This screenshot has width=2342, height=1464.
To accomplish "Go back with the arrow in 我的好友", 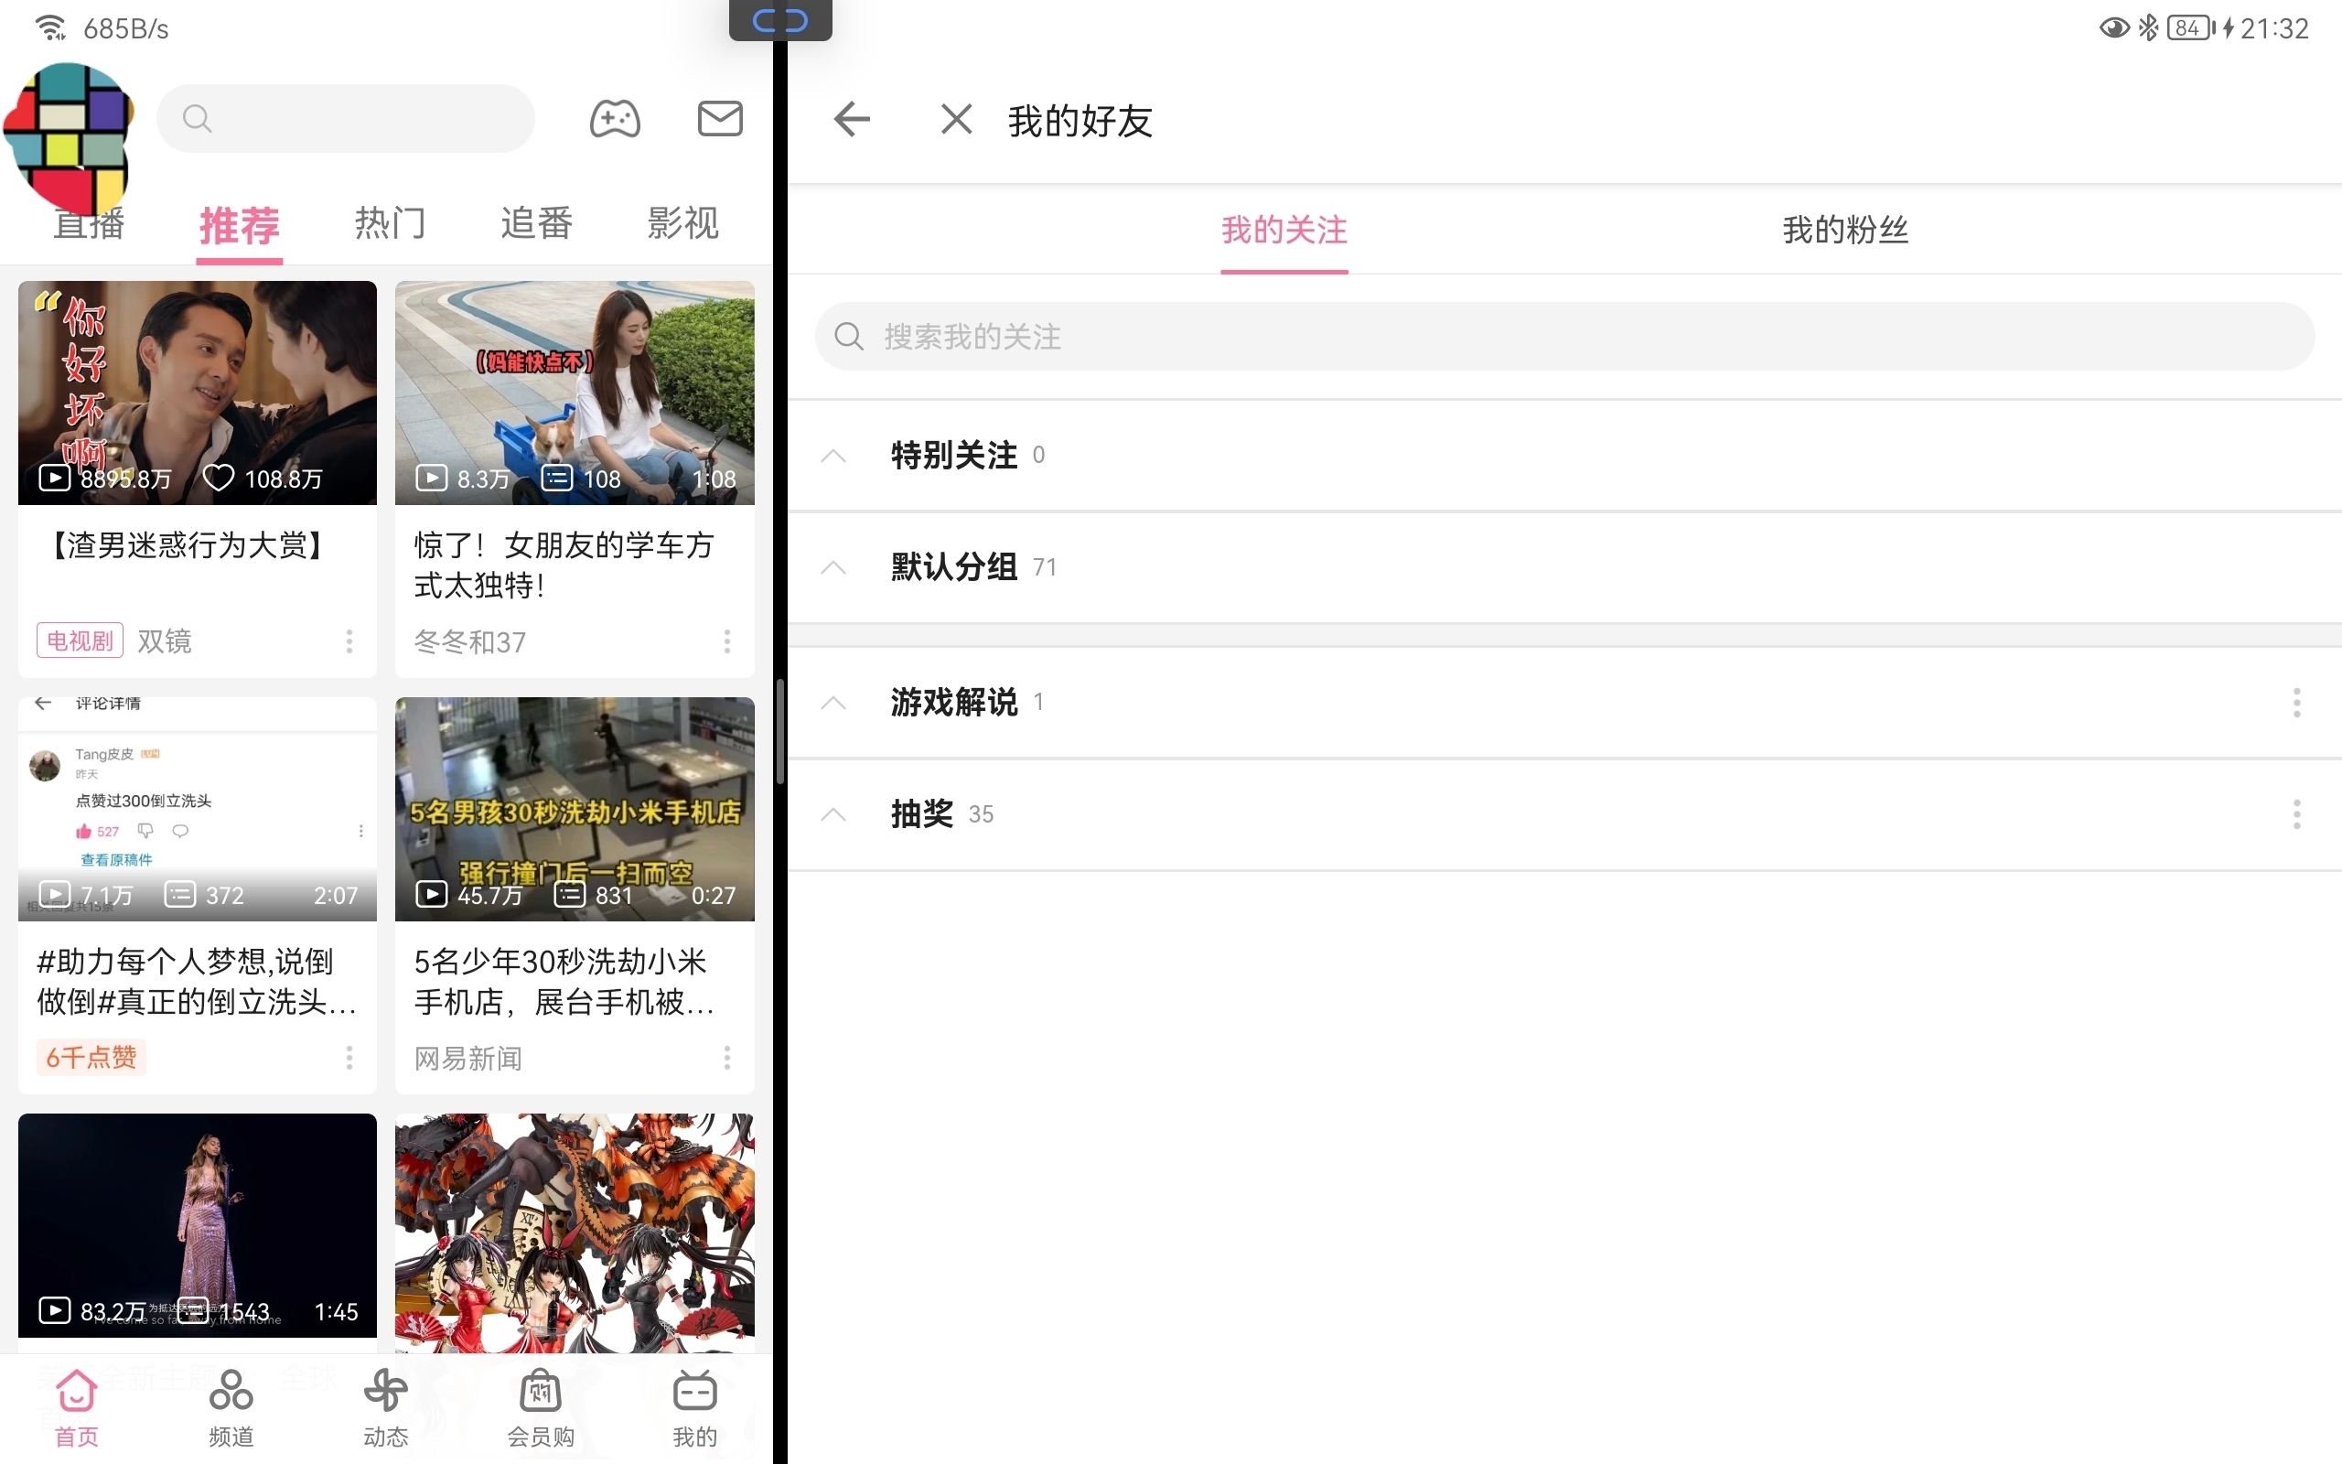I will pos(852,120).
